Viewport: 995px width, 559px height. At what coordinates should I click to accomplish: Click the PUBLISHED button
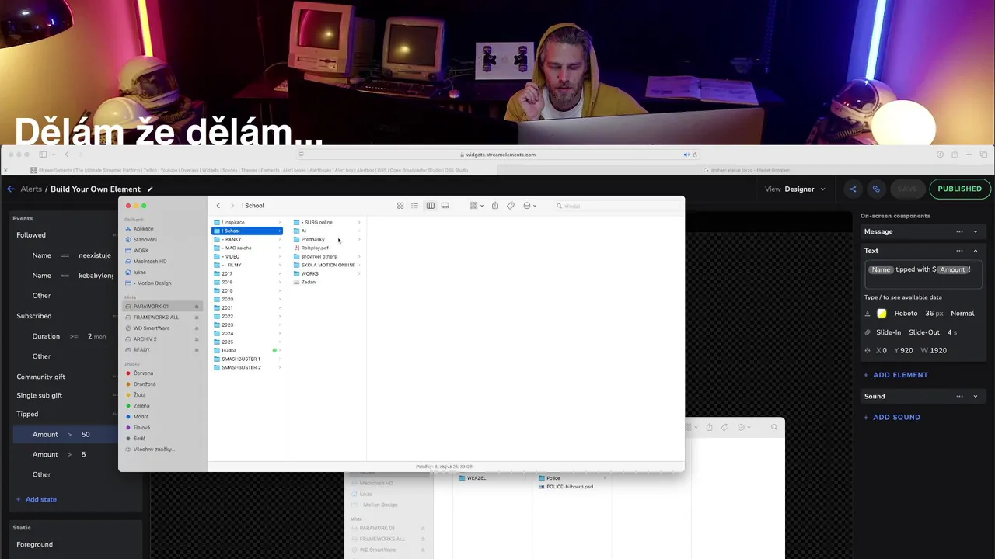click(959, 189)
